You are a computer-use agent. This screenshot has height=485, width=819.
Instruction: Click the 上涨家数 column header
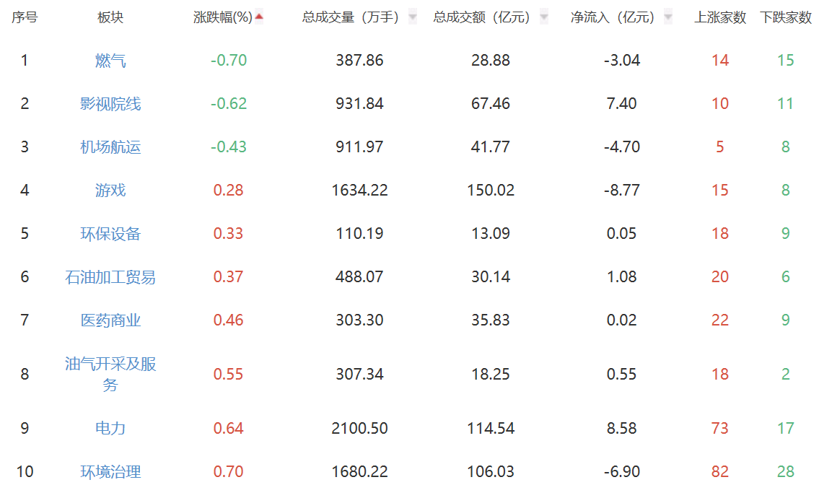coord(720,17)
